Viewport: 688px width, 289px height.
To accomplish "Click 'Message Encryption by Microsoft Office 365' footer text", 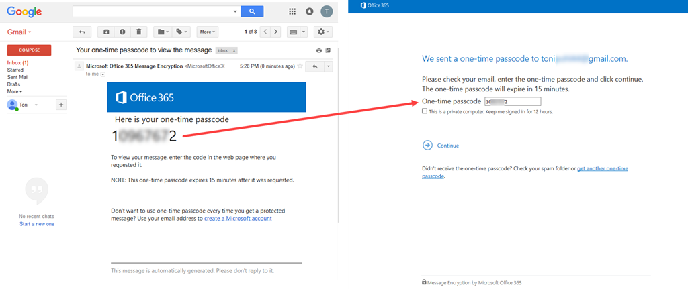I will [474, 283].
